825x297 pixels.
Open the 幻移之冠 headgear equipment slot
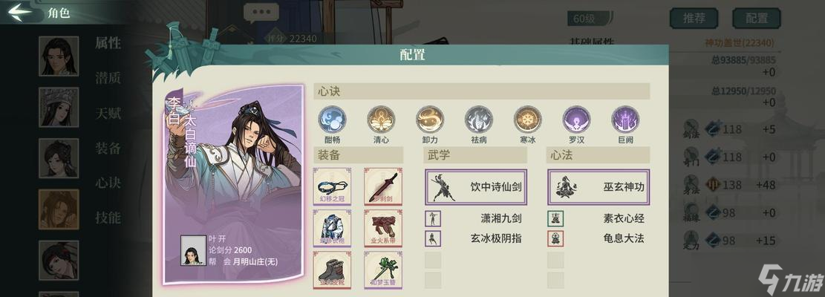pyautogui.click(x=332, y=186)
